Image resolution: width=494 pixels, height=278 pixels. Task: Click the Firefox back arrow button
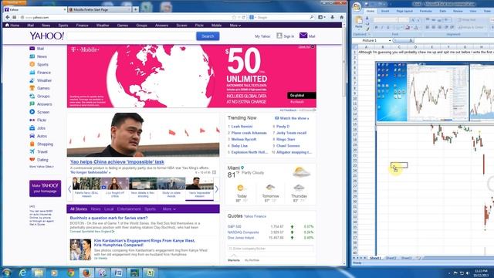8,17
